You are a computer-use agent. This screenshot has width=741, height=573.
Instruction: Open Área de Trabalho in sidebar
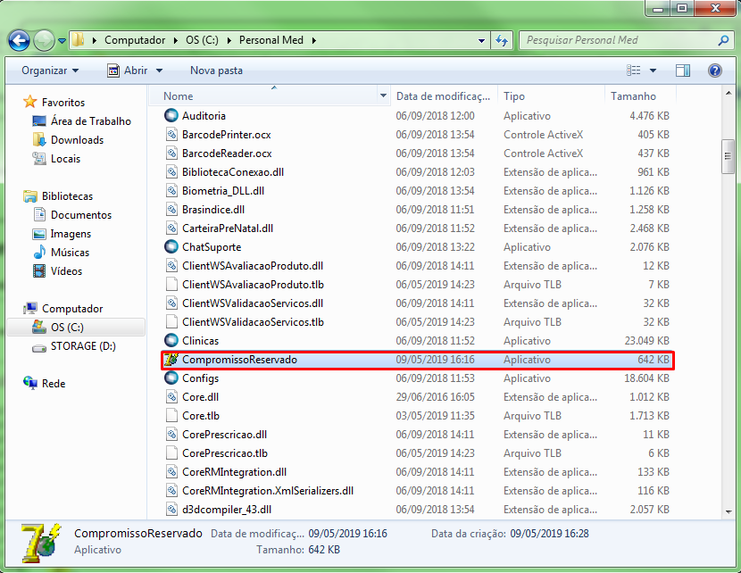(91, 121)
